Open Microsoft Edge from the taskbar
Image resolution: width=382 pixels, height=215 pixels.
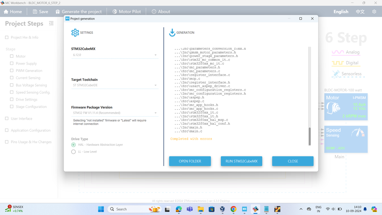click(179, 209)
